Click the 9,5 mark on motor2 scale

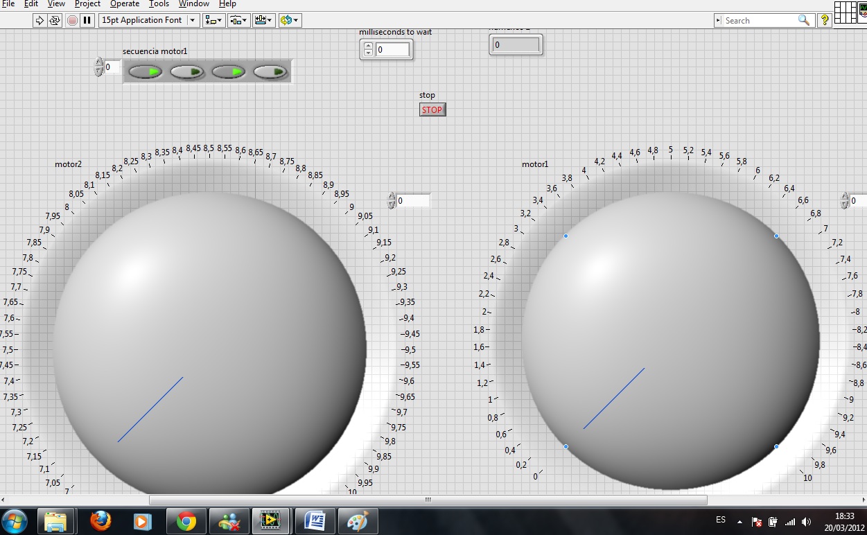click(410, 349)
